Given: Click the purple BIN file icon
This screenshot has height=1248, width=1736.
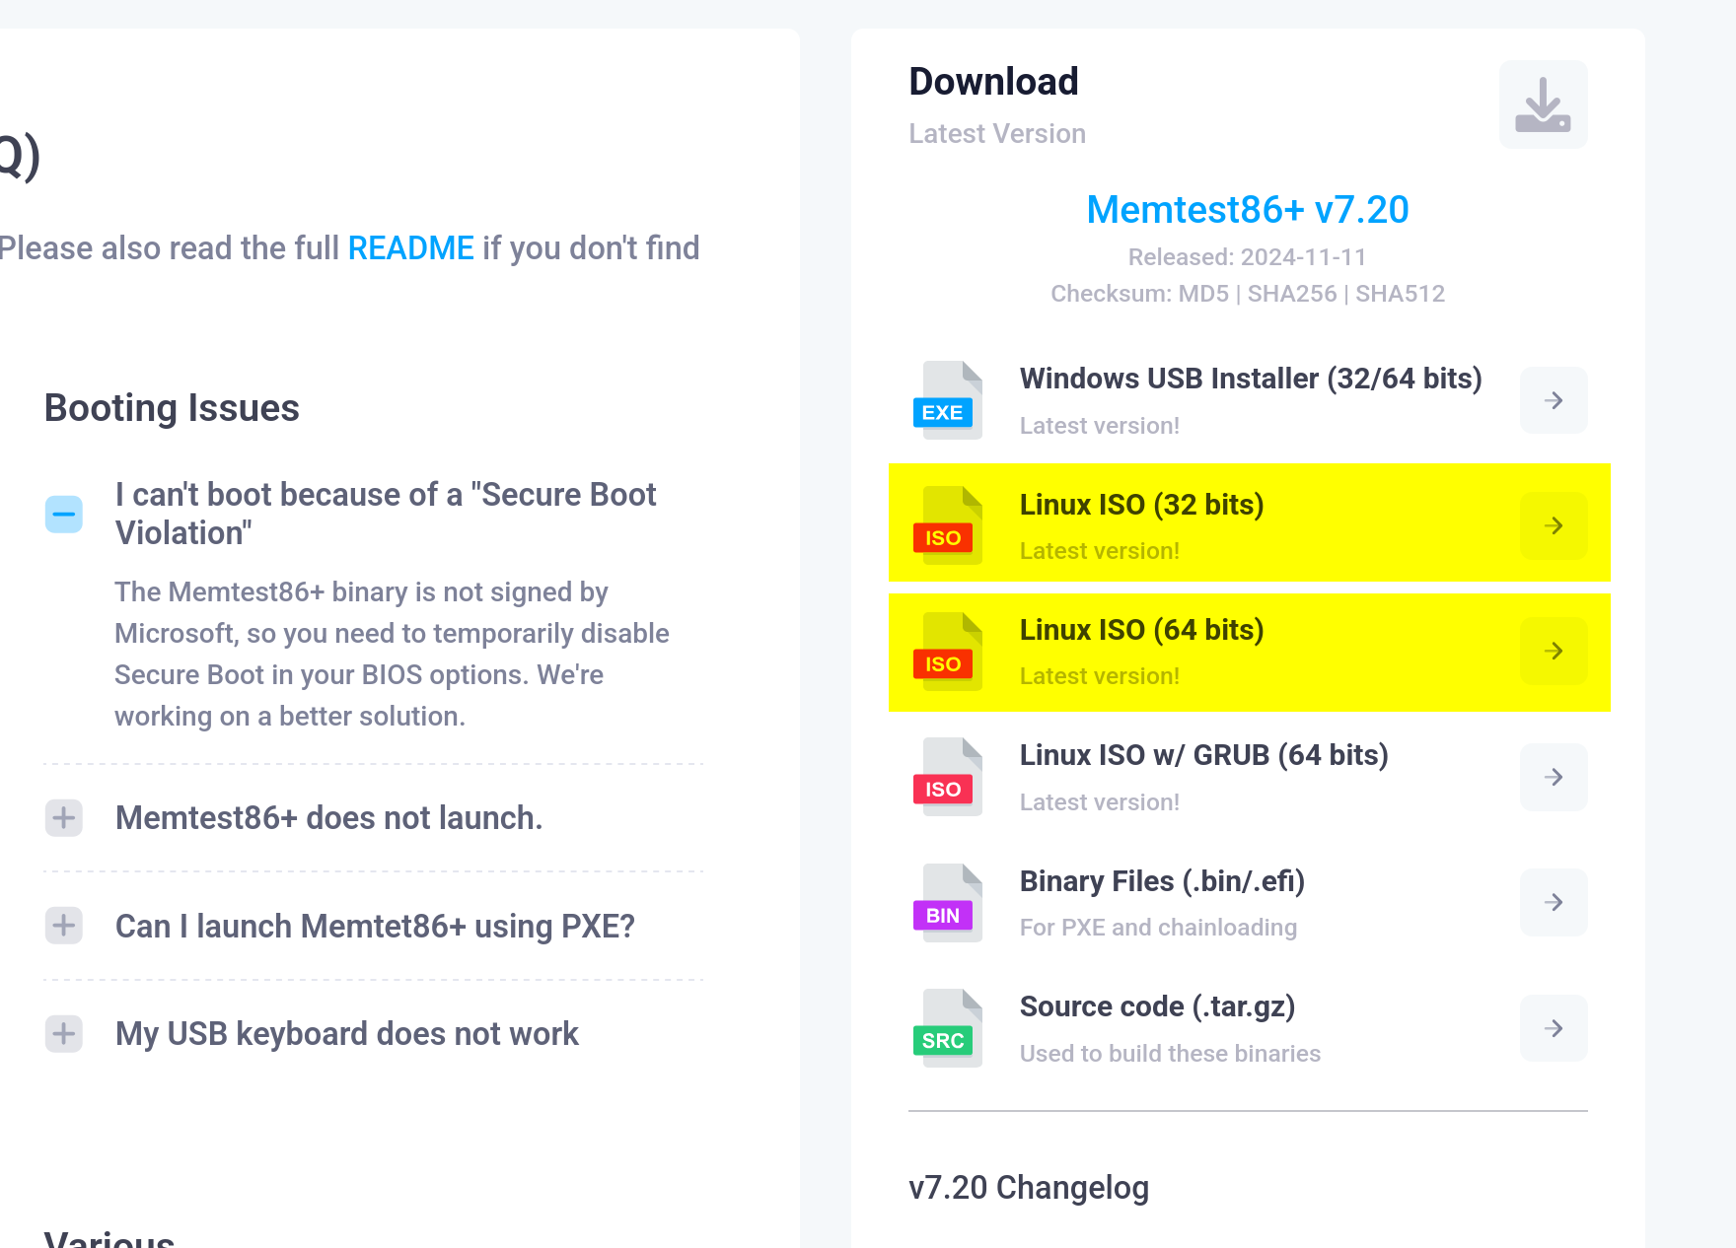Looking at the screenshot, I should pyautogui.click(x=947, y=903).
